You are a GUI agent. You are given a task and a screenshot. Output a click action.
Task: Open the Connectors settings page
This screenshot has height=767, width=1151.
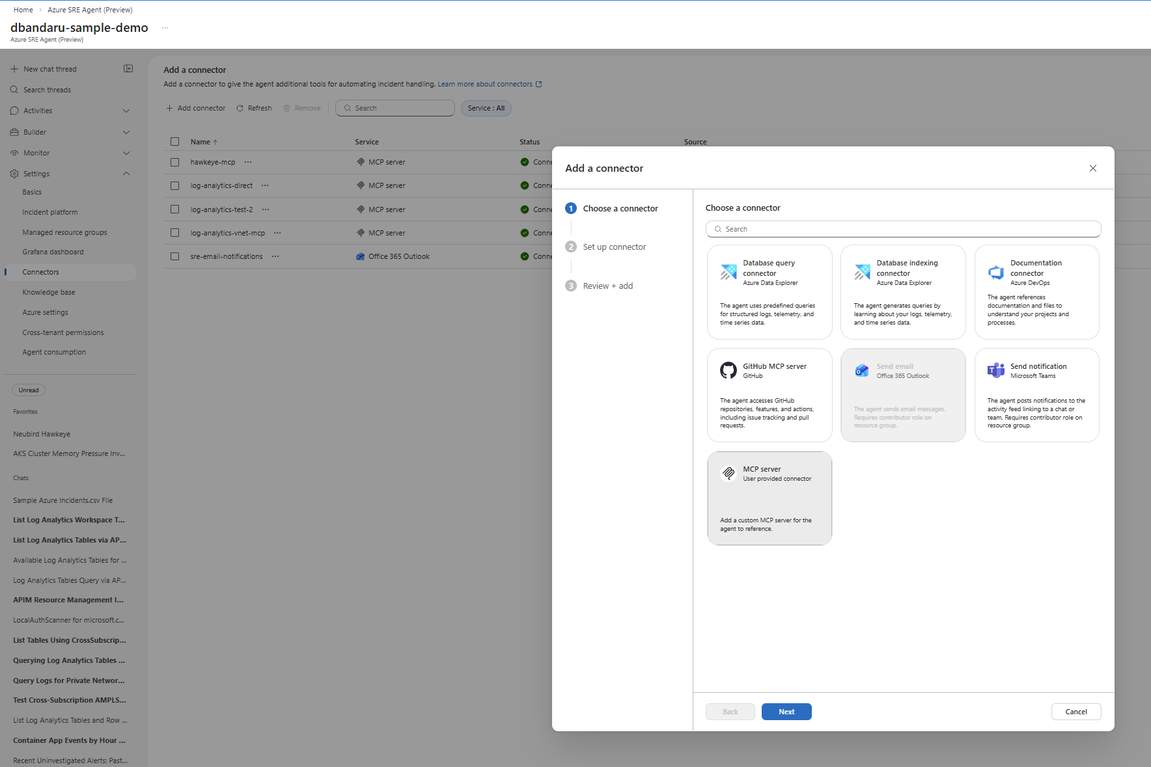(x=40, y=271)
